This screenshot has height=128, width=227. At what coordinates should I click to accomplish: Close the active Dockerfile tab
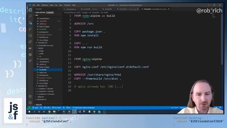click(169, 9)
